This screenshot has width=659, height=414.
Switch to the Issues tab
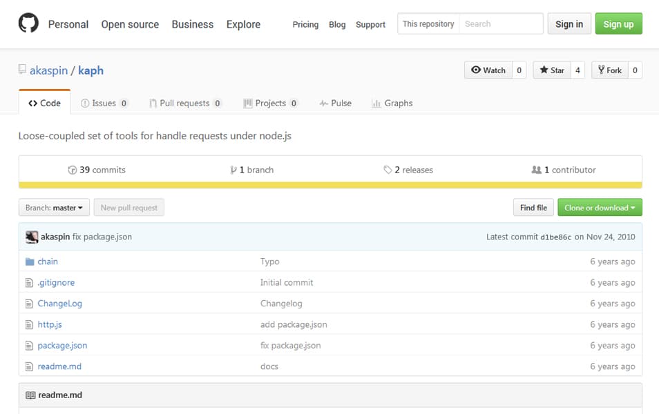click(104, 103)
